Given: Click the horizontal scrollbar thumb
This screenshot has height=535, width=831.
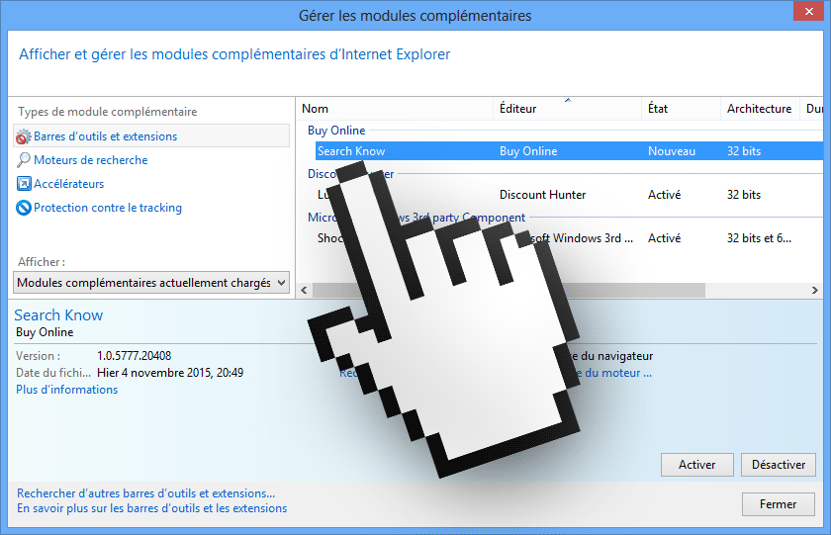Looking at the screenshot, I should coord(508,291).
